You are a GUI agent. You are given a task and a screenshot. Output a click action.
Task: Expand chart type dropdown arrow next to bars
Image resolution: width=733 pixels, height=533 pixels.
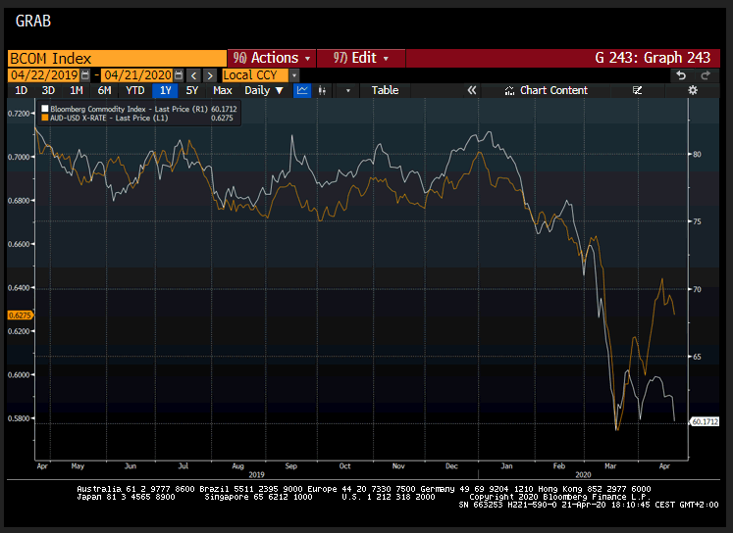coord(347,90)
